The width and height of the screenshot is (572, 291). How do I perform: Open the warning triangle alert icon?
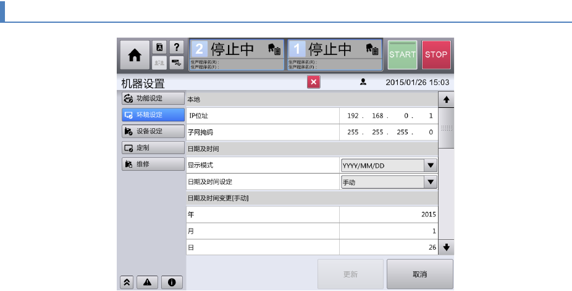146,282
